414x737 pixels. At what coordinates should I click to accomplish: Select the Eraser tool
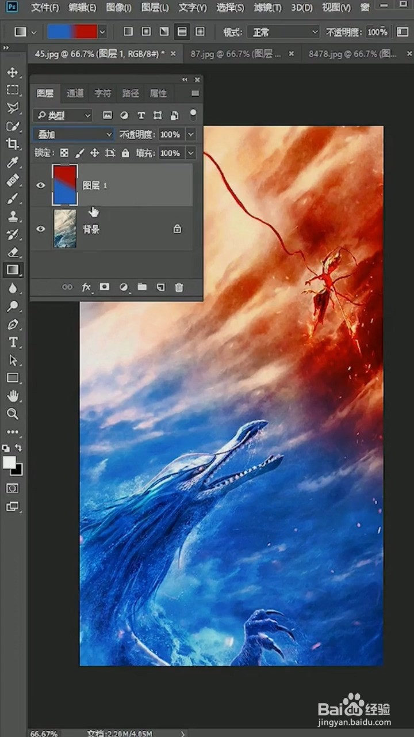13,252
